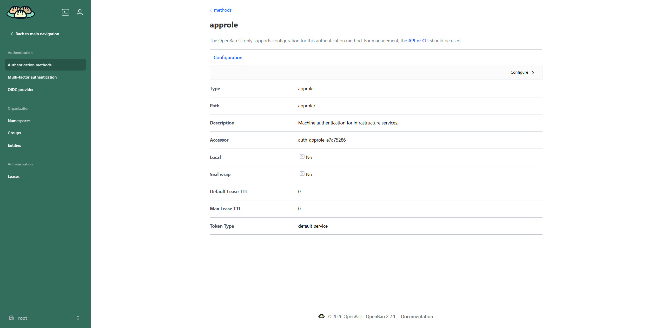Click the Machine authentication description text
Image resolution: width=661 pixels, height=328 pixels.
point(348,123)
